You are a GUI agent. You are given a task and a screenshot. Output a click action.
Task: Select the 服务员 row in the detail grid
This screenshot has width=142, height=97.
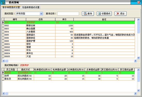pyautogui.click(x=68, y=79)
